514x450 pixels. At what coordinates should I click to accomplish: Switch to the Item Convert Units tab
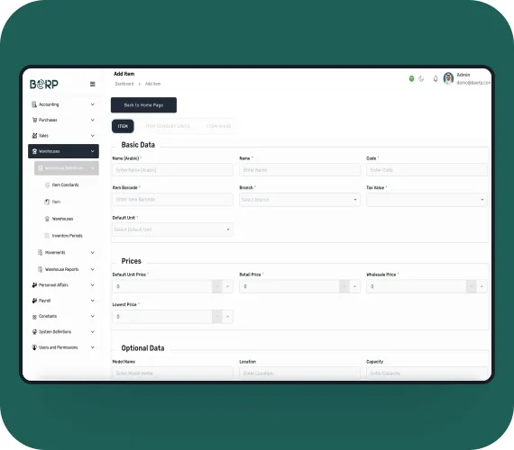click(x=168, y=126)
